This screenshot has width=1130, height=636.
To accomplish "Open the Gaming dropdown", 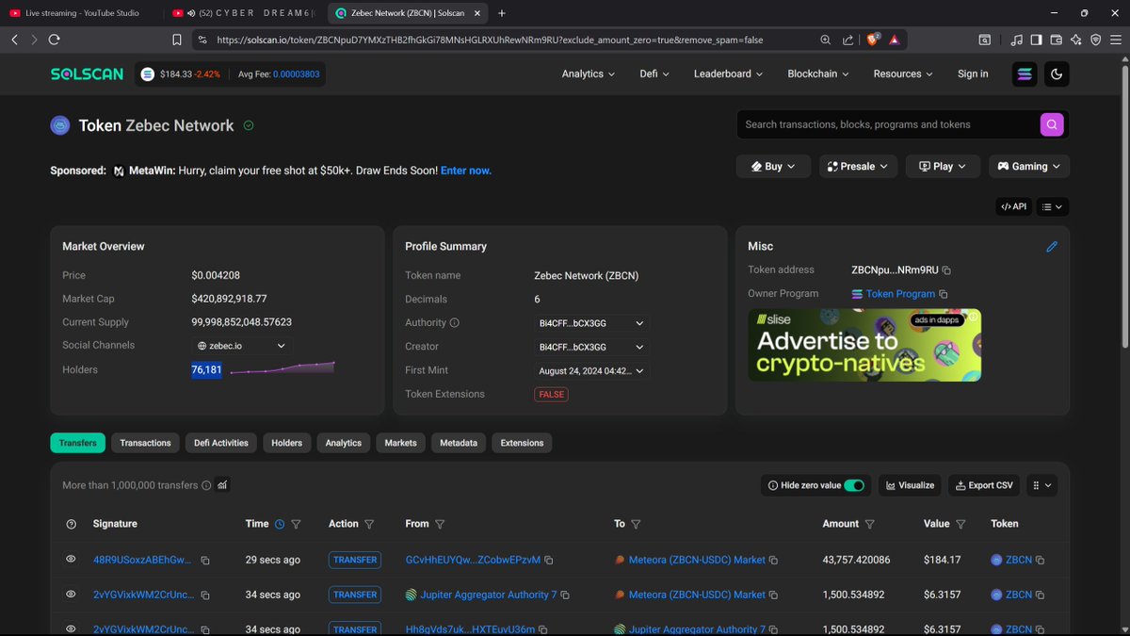I will tap(1029, 166).
